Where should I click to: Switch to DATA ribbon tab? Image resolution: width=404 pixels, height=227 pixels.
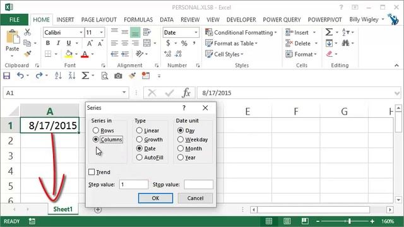[x=167, y=20]
